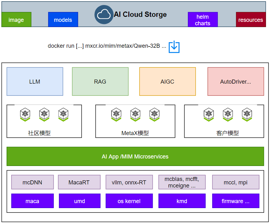Viewport: 271px width, 224px height.
Task: Click the green image block
Action: (17, 20)
